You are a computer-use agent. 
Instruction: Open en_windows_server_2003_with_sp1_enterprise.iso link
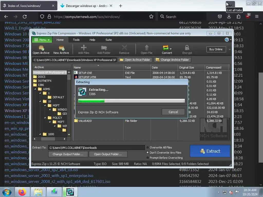(x=49, y=175)
